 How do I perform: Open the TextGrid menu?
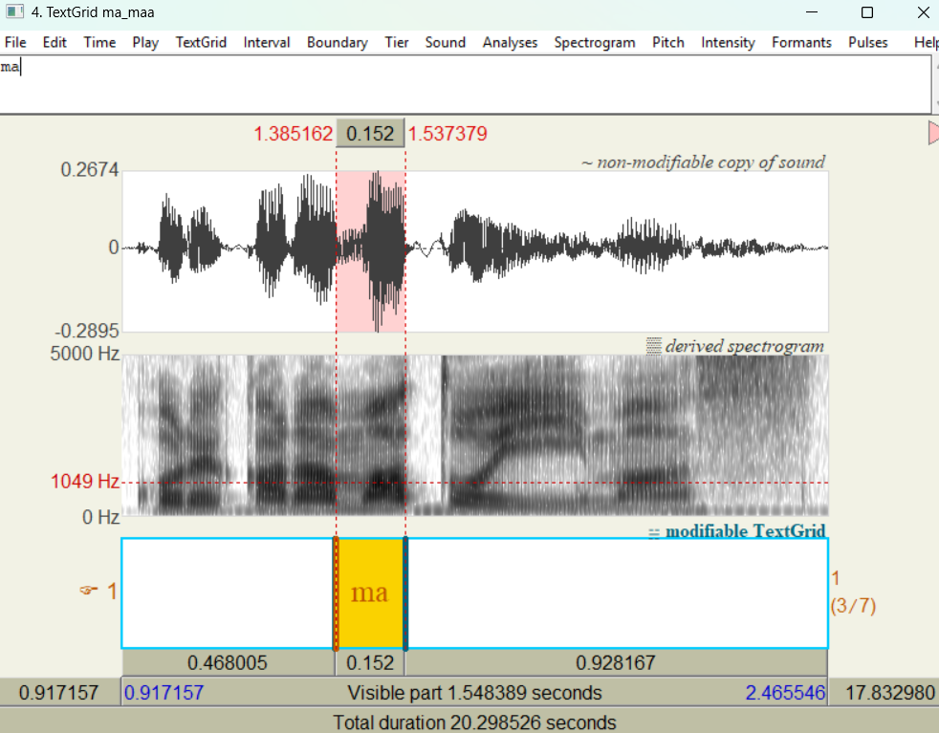[x=201, y=42]
